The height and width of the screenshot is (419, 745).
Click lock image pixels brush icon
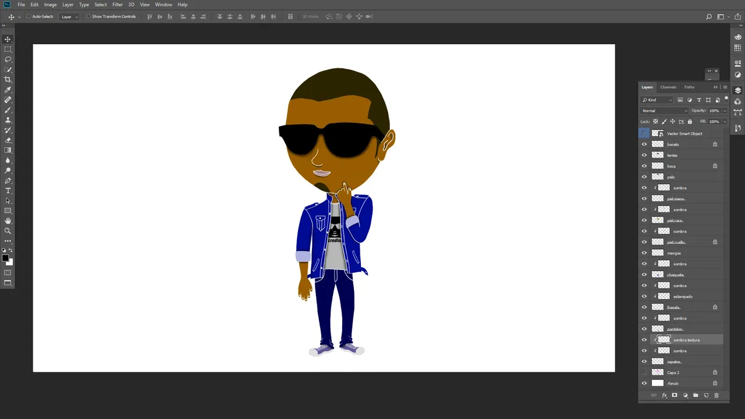[664, 122]
